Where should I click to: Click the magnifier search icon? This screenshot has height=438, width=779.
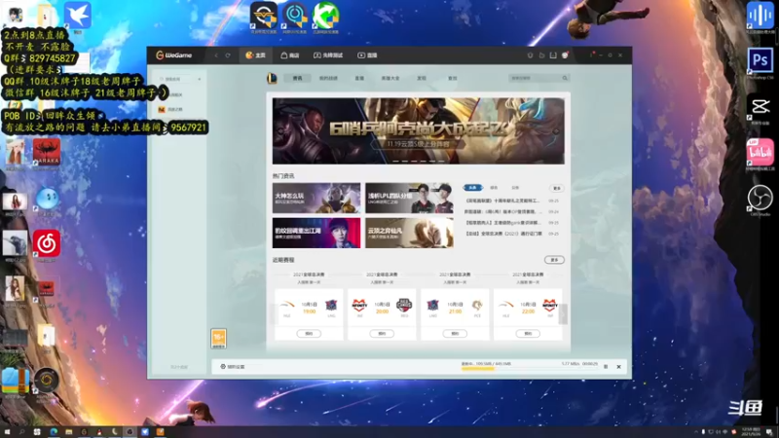[565, 78]
